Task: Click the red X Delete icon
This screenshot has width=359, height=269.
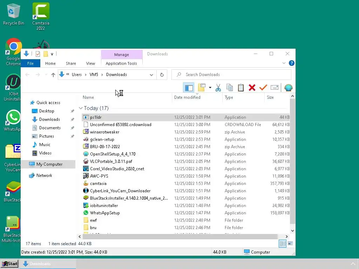Action: [252, 88]
